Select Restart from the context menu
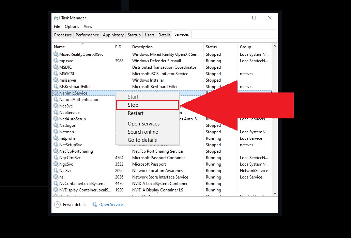351x238 pixels. point(136,113)
